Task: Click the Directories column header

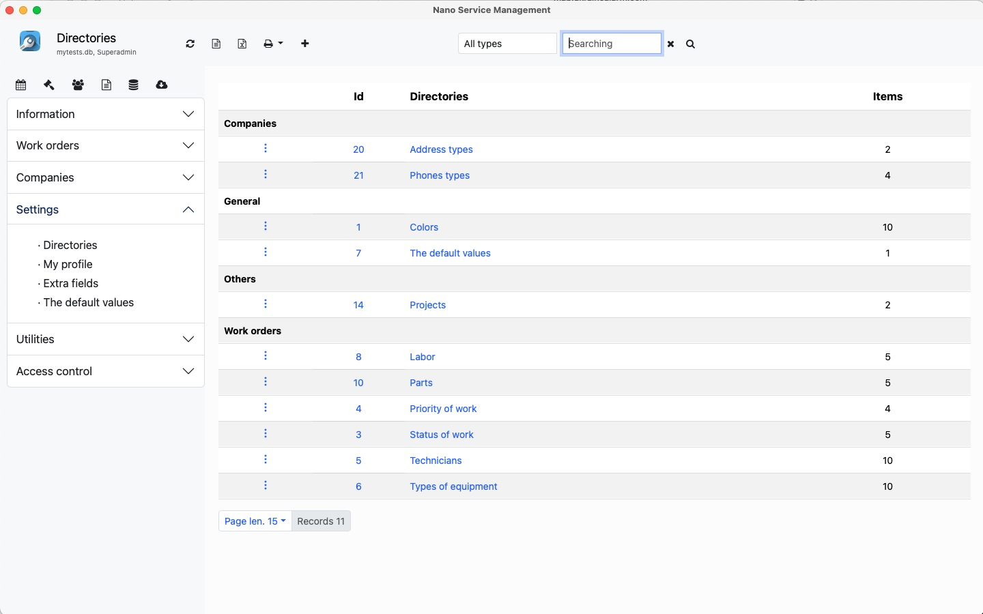Action: pos(439,97)
